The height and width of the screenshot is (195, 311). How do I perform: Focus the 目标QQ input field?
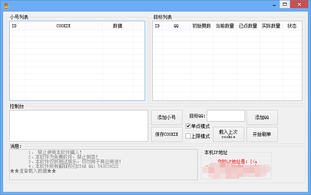(x=226, y=116)
